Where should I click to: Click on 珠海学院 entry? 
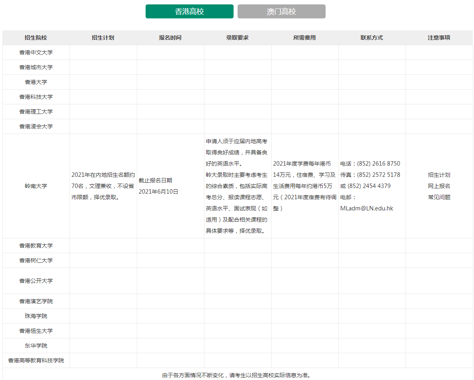click(36, 316)
